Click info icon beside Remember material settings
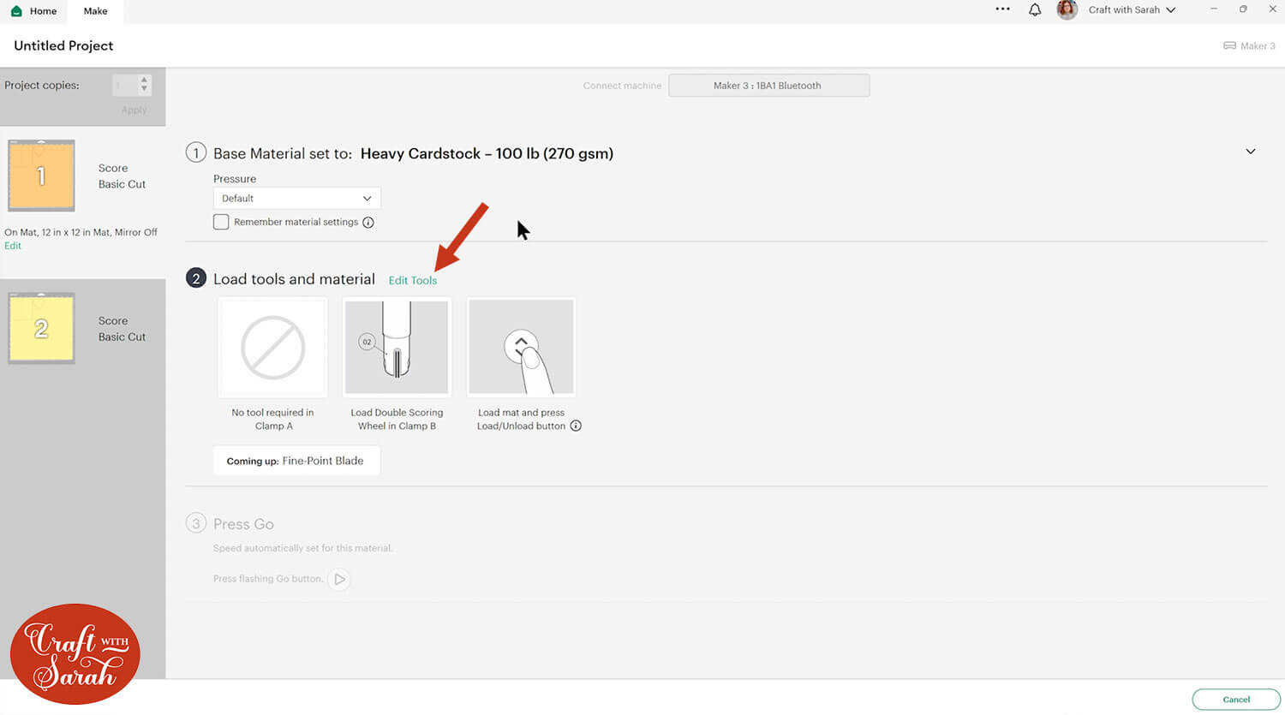Viewport: 1285px width, 715px height. (368, 223)
